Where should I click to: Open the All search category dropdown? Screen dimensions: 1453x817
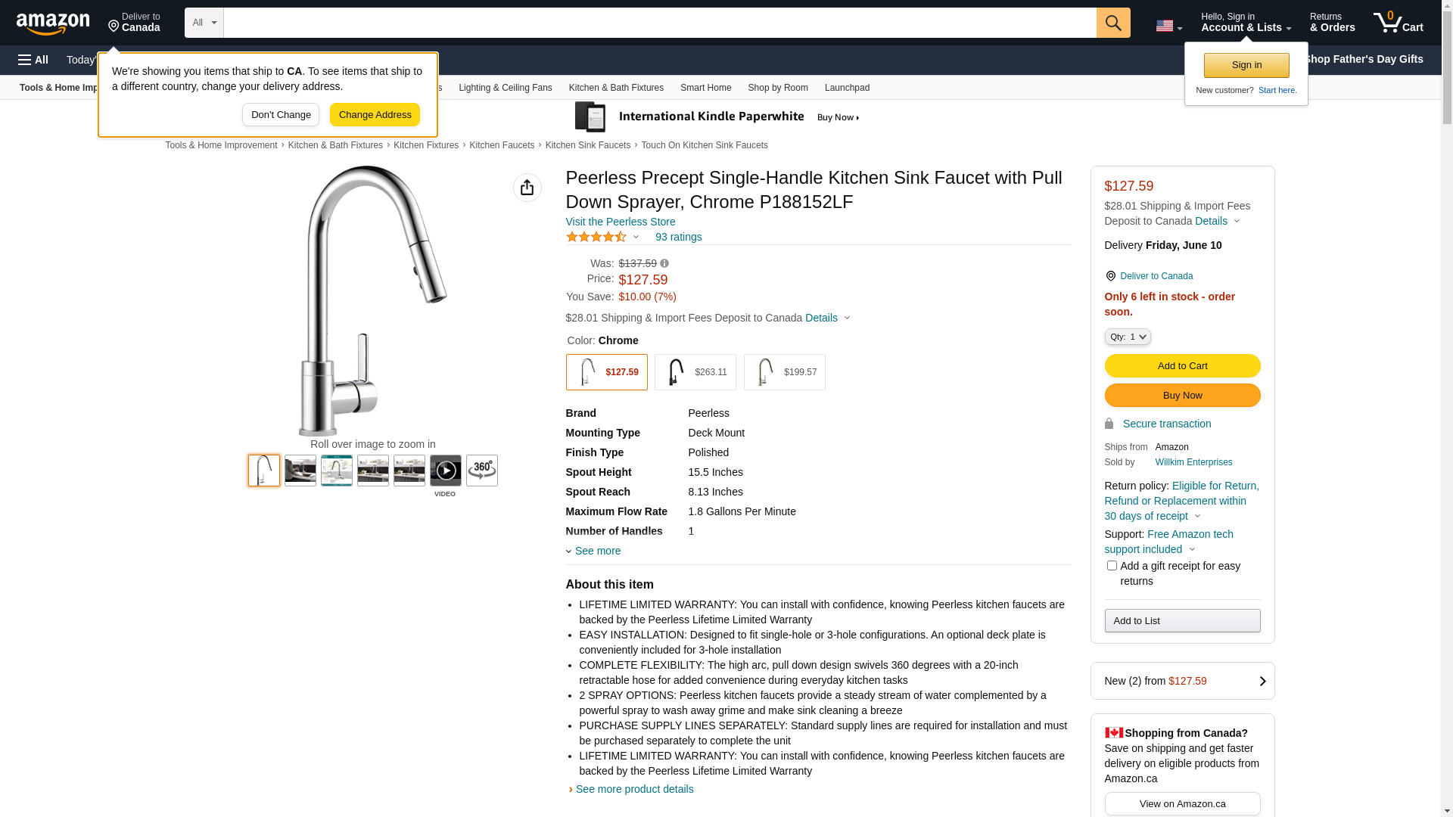click(x=204, y=23)
